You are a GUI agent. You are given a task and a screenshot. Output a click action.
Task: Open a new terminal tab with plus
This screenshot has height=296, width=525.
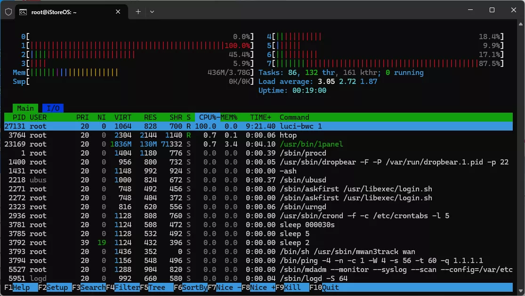(x=138, y=12)
